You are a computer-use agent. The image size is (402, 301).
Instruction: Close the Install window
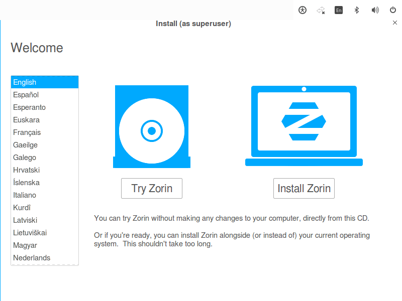[x=394, y=23]
